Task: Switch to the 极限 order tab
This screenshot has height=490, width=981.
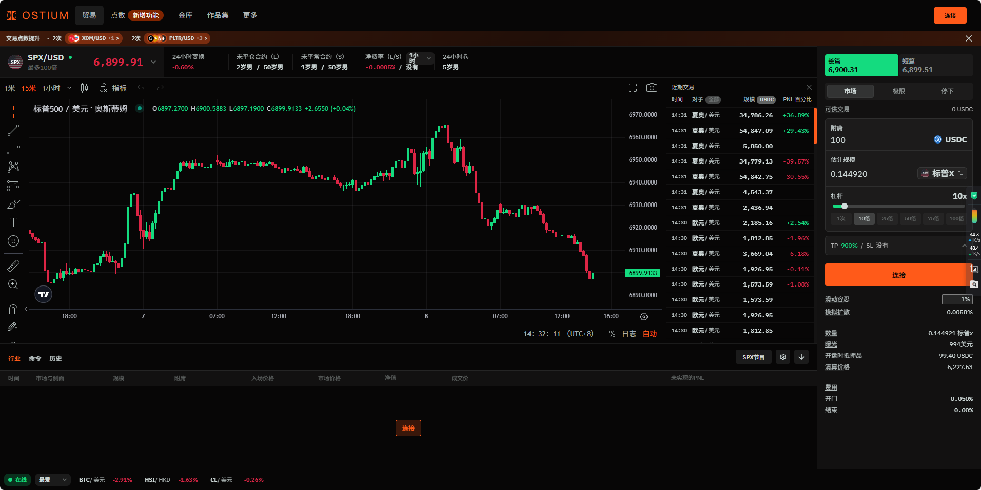Action: click(x=898, y=91)
